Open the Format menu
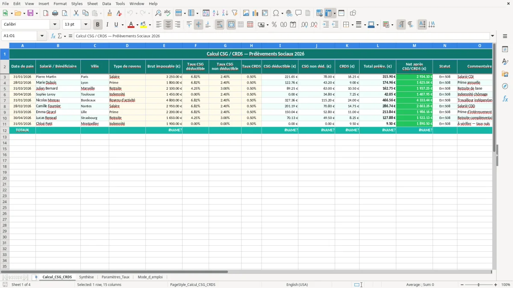The width and height of the screenshot is (513, 288). 60,3
